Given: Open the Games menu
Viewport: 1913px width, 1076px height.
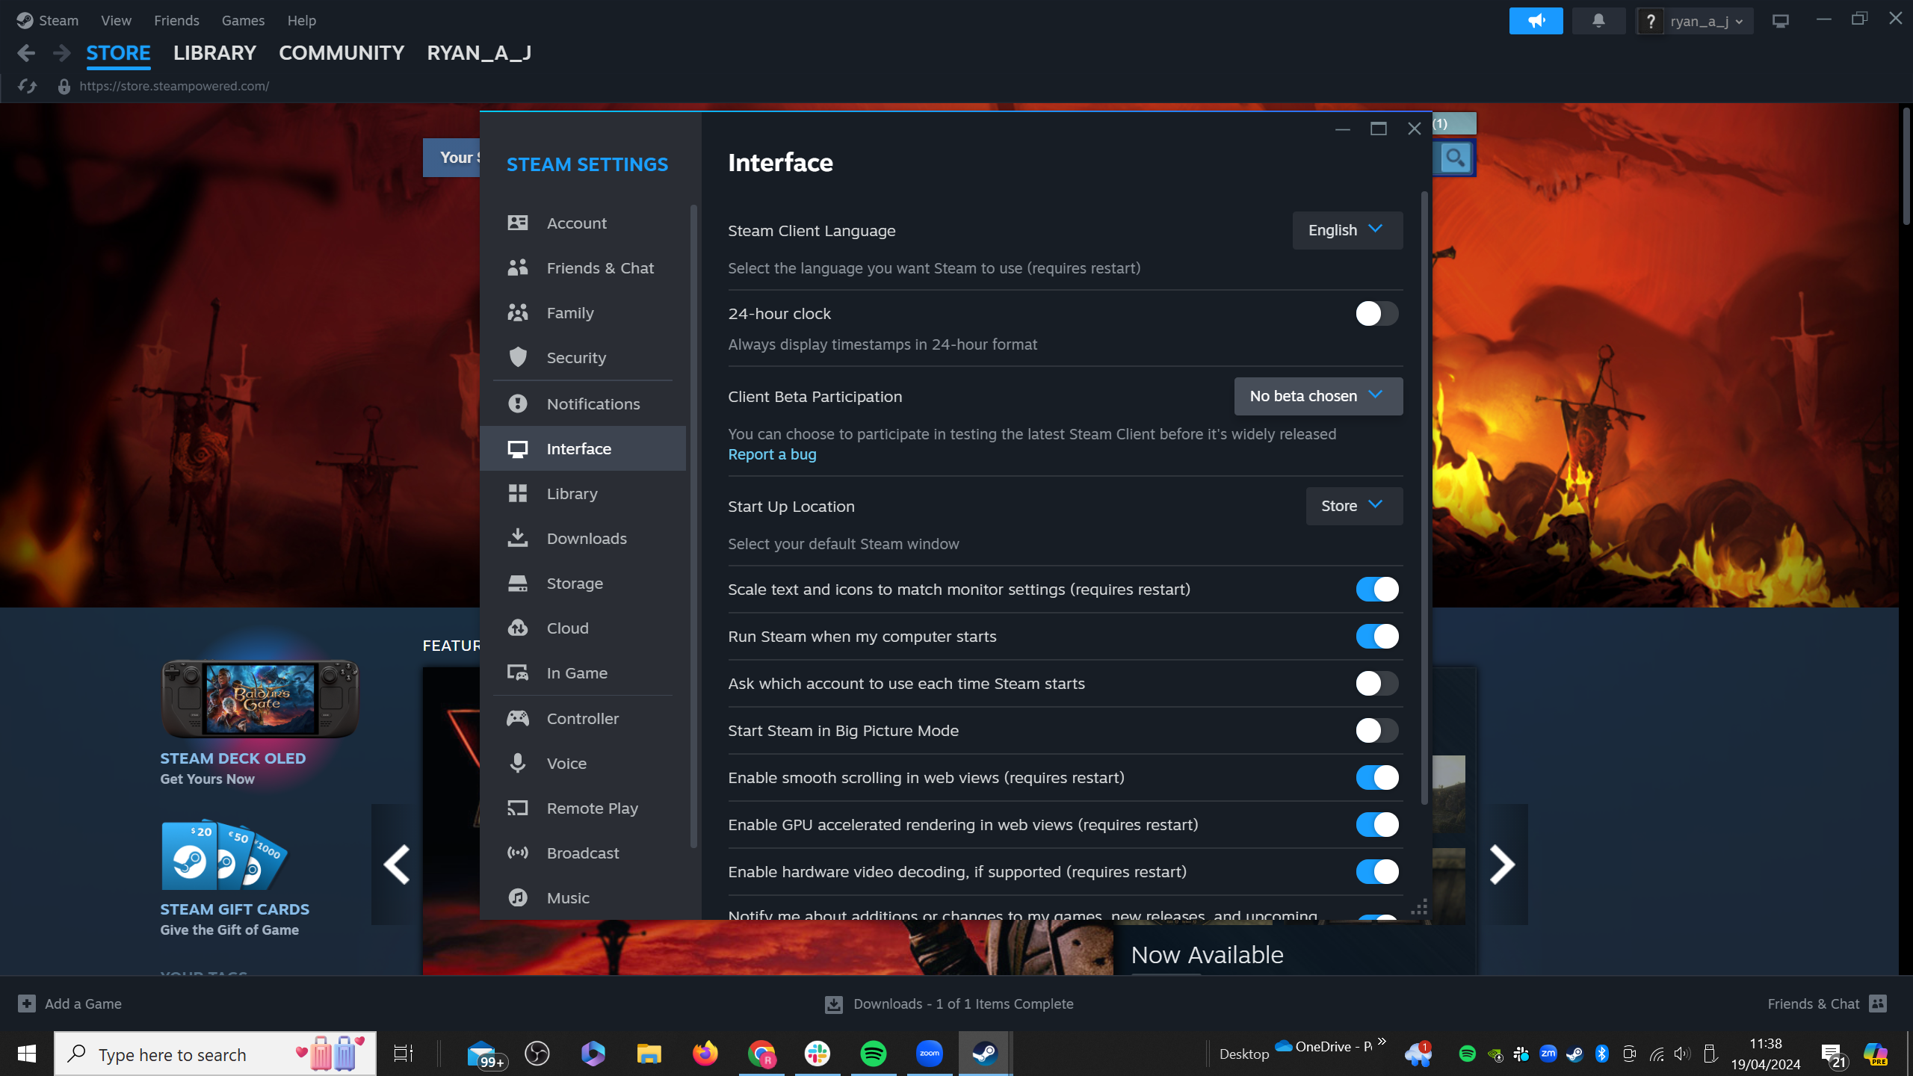Looking at the screenshot, I should pos(243,20).
